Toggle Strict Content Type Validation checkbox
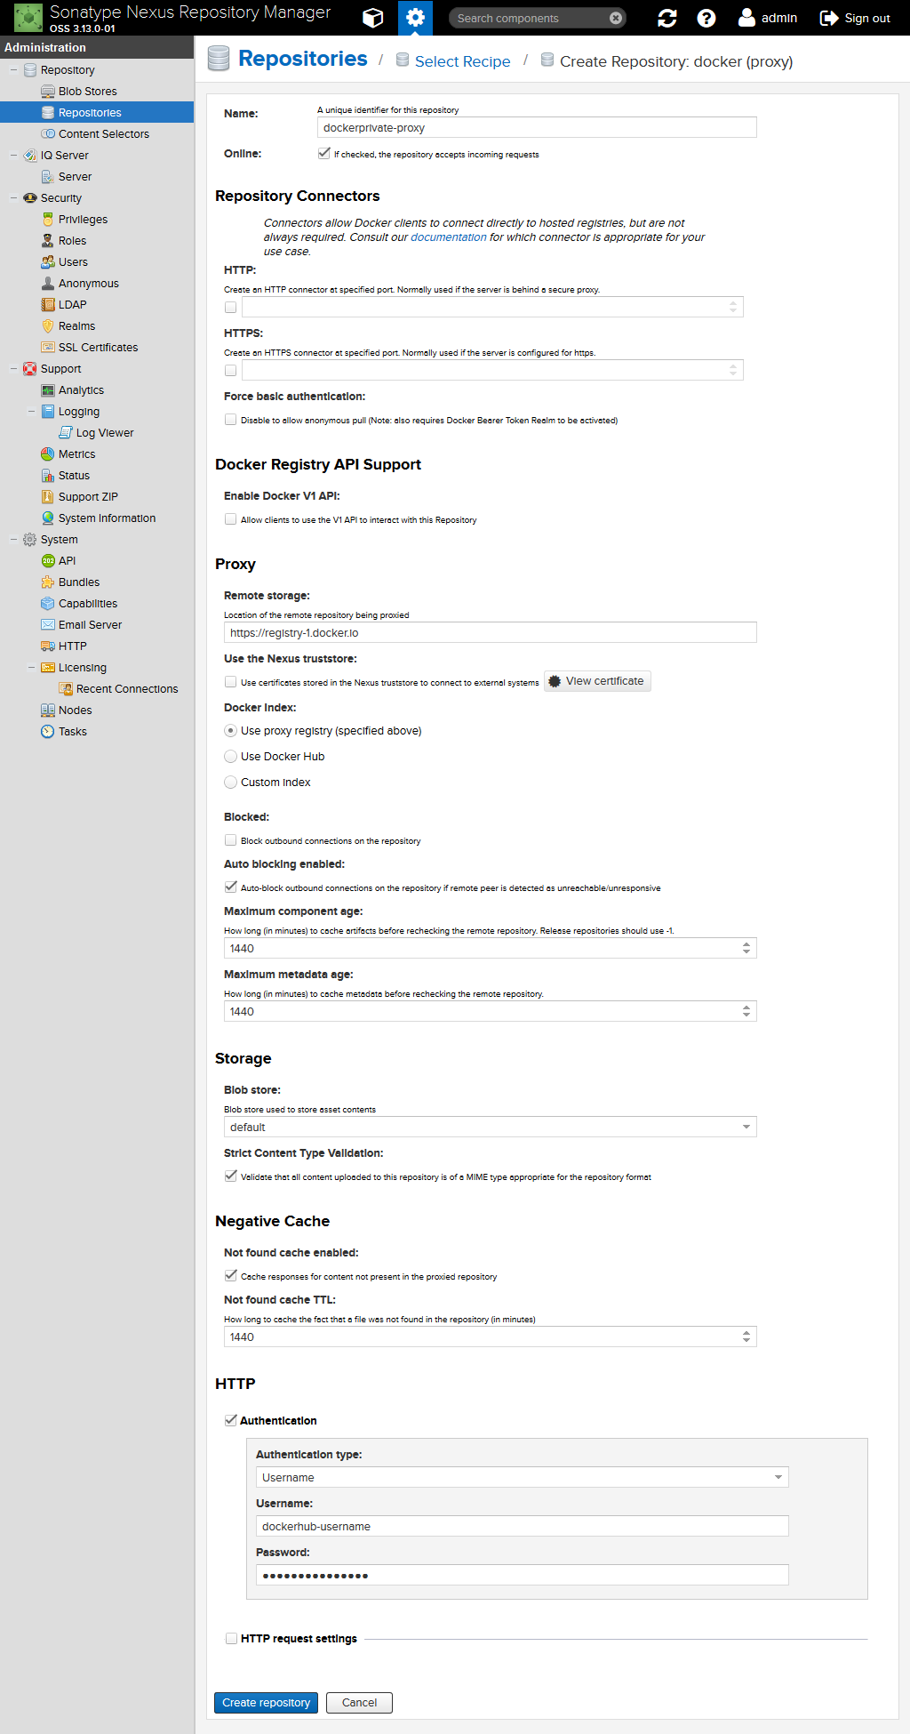 [230, 1176]
